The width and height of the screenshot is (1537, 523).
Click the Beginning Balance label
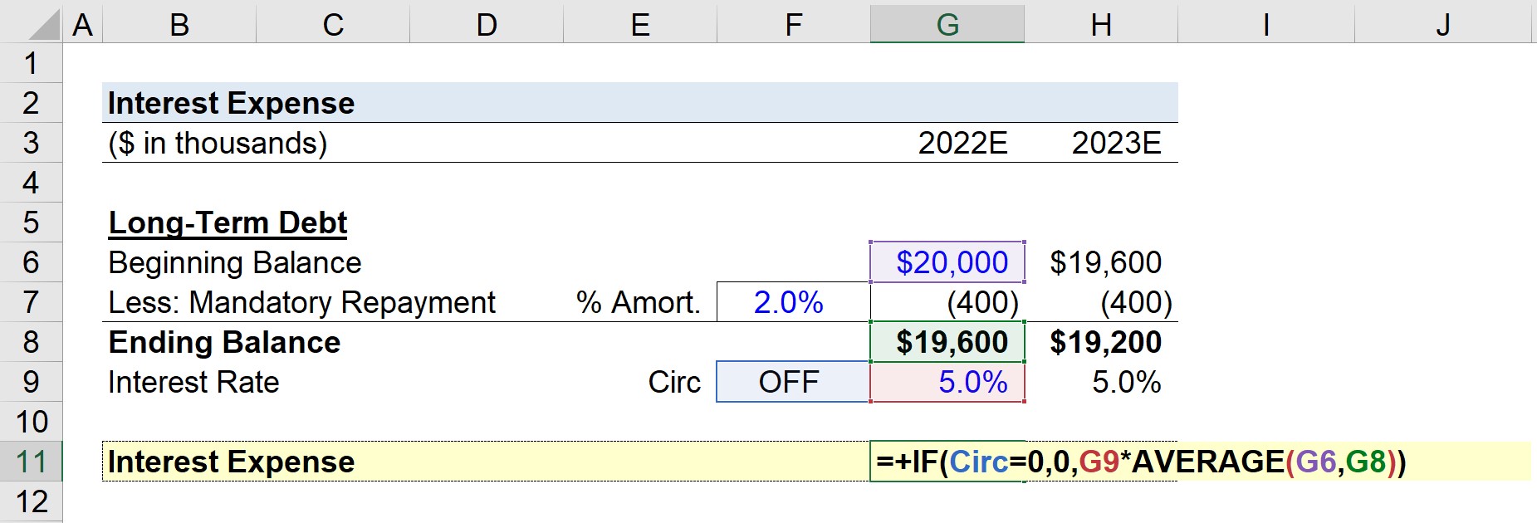coord(235,263)
